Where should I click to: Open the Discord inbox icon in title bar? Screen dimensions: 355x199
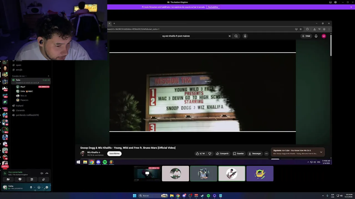coord(330,2)
